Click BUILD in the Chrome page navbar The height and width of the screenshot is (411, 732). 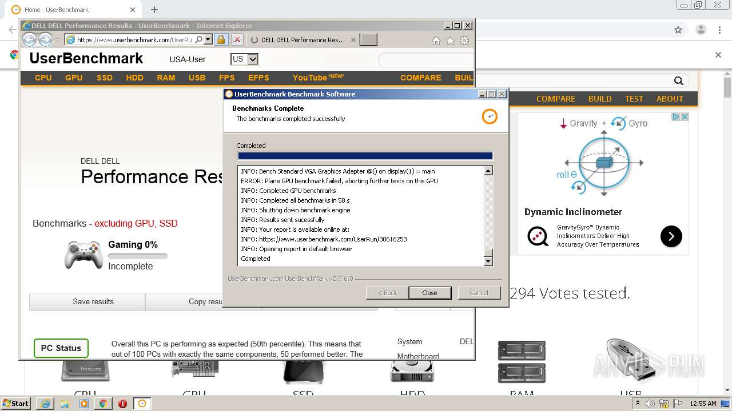[600, 99]
